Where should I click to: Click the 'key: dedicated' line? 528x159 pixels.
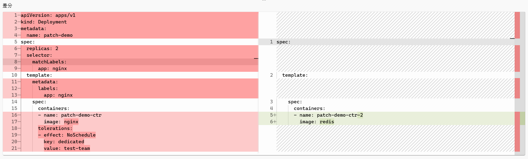[x=64, y=142]
